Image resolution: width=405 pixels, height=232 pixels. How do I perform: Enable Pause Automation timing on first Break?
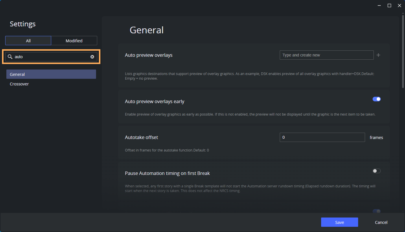(x=376, y=171)
